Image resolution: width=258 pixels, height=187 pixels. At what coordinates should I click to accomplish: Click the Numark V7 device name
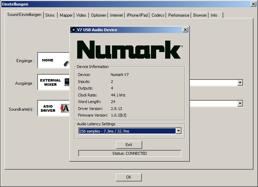120,75
